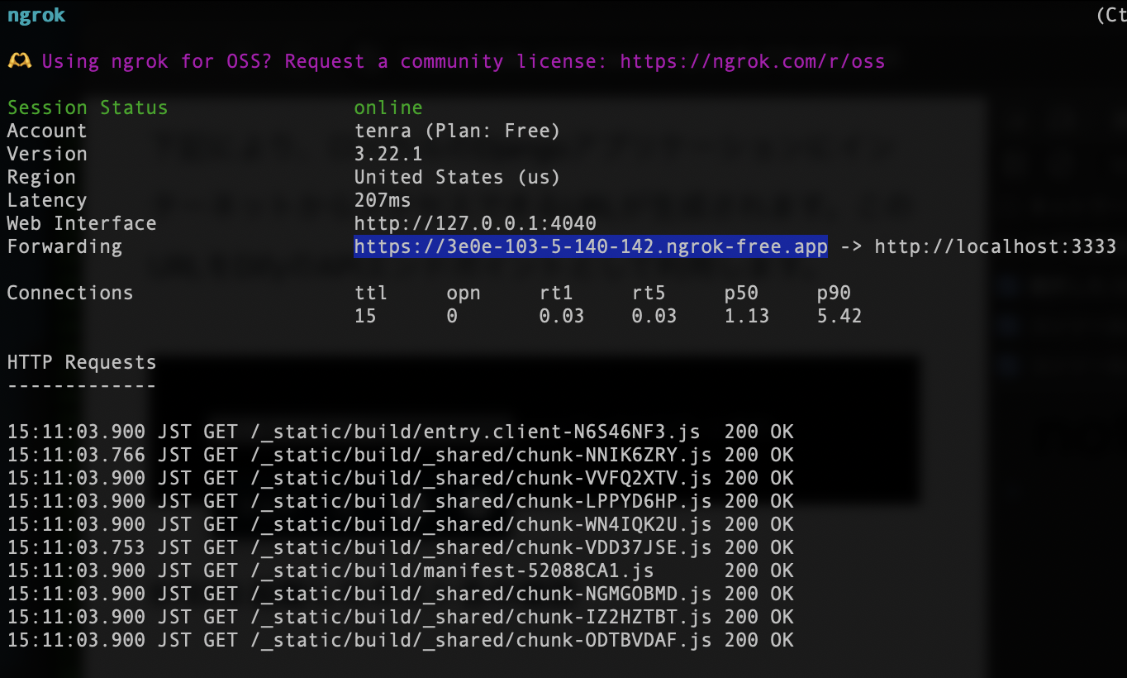
Task: Click the 'Web Interface' label
Action: [x=82, y=223]
